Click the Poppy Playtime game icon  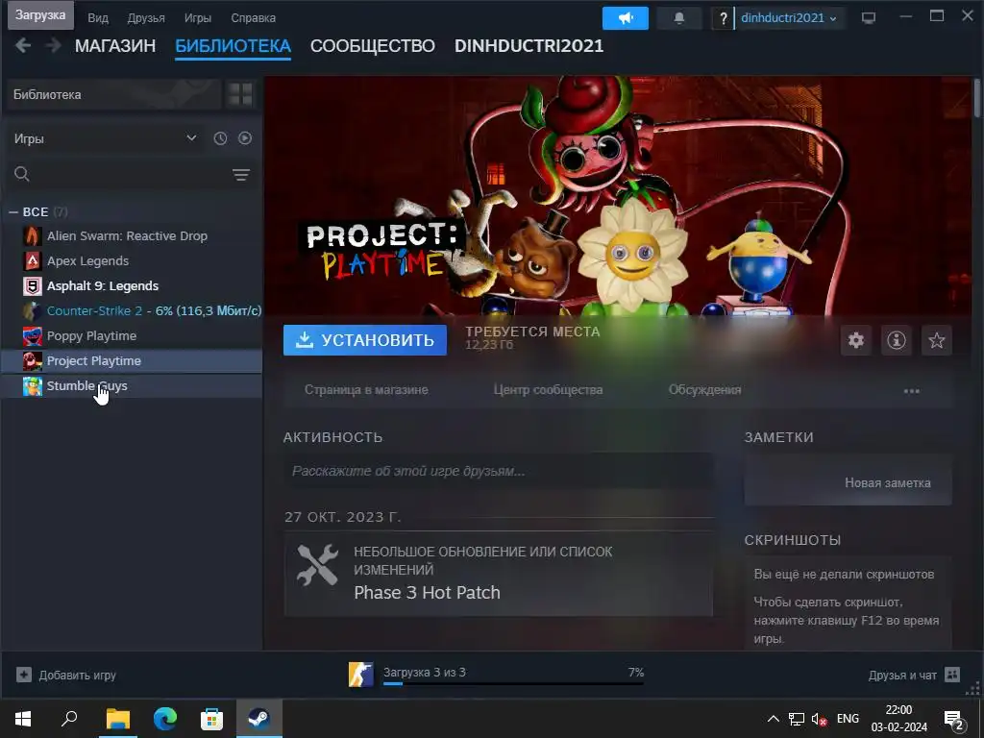[32, 335]
